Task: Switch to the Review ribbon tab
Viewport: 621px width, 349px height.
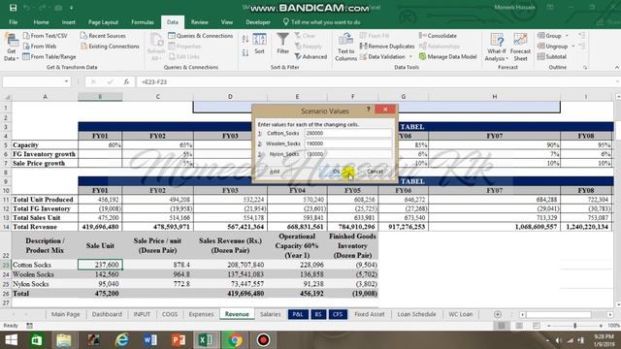Action: click(x=199, y=22)
